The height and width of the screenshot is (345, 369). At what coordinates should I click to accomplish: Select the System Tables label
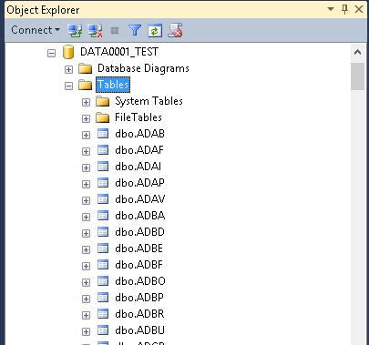pyautogui.click(x=149, y=101)
